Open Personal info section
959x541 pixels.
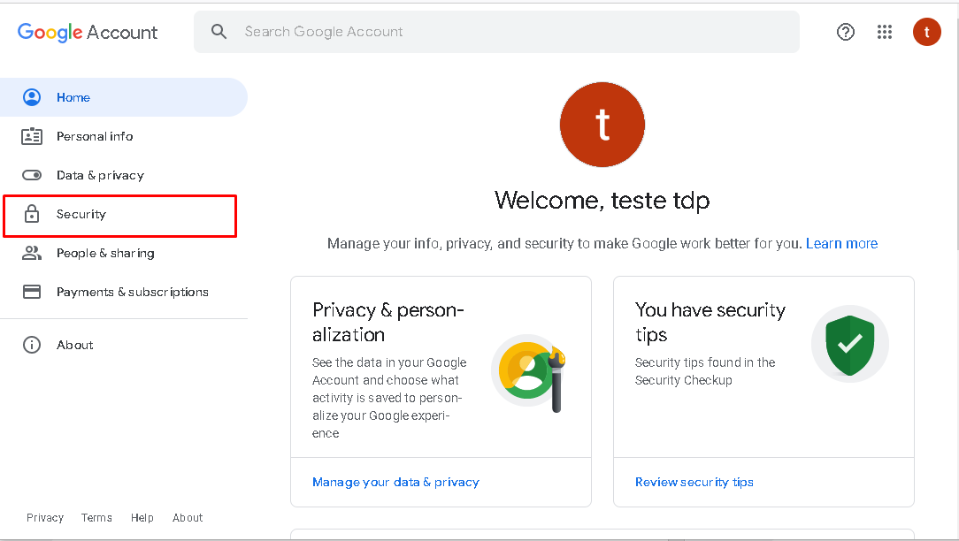(124, 136)
